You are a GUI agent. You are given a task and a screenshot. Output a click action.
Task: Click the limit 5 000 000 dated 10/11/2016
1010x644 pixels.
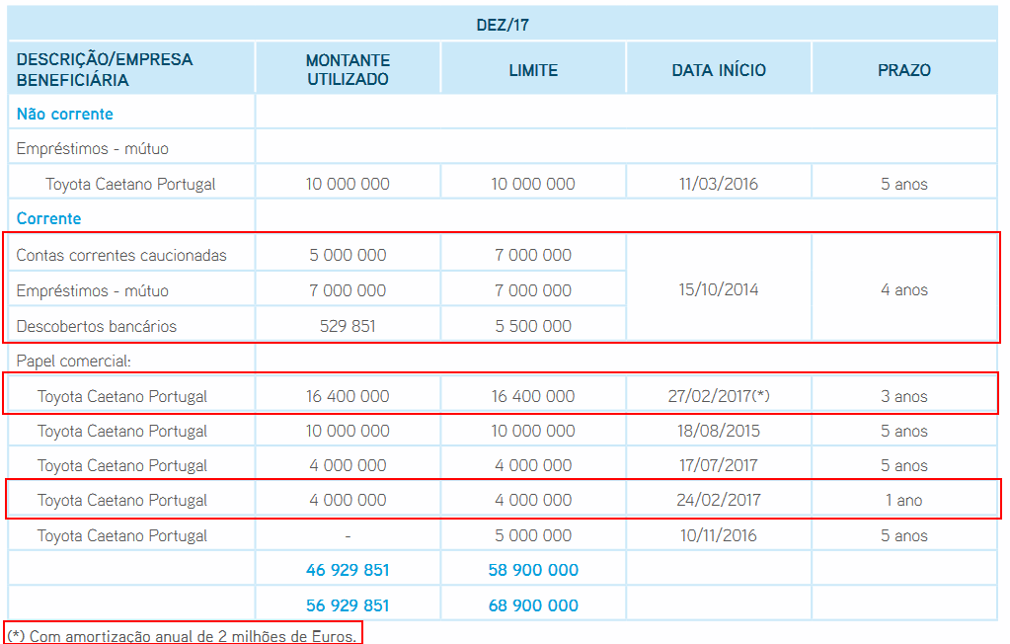tap(533, 535)
